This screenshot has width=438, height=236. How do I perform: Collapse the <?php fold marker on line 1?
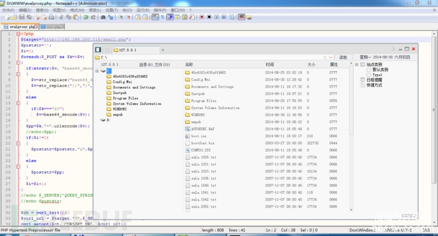(18, 34)
